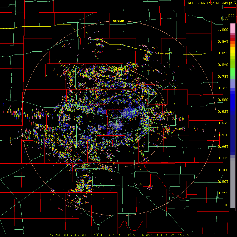Click the 0.413 scale value
Screen dimensions: 237x237
click(x=223, y=158)
